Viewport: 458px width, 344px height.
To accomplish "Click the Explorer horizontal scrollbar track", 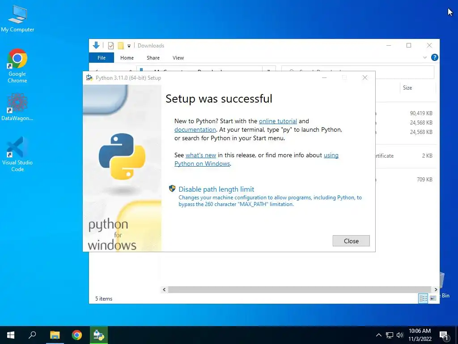I will (300, 290).
